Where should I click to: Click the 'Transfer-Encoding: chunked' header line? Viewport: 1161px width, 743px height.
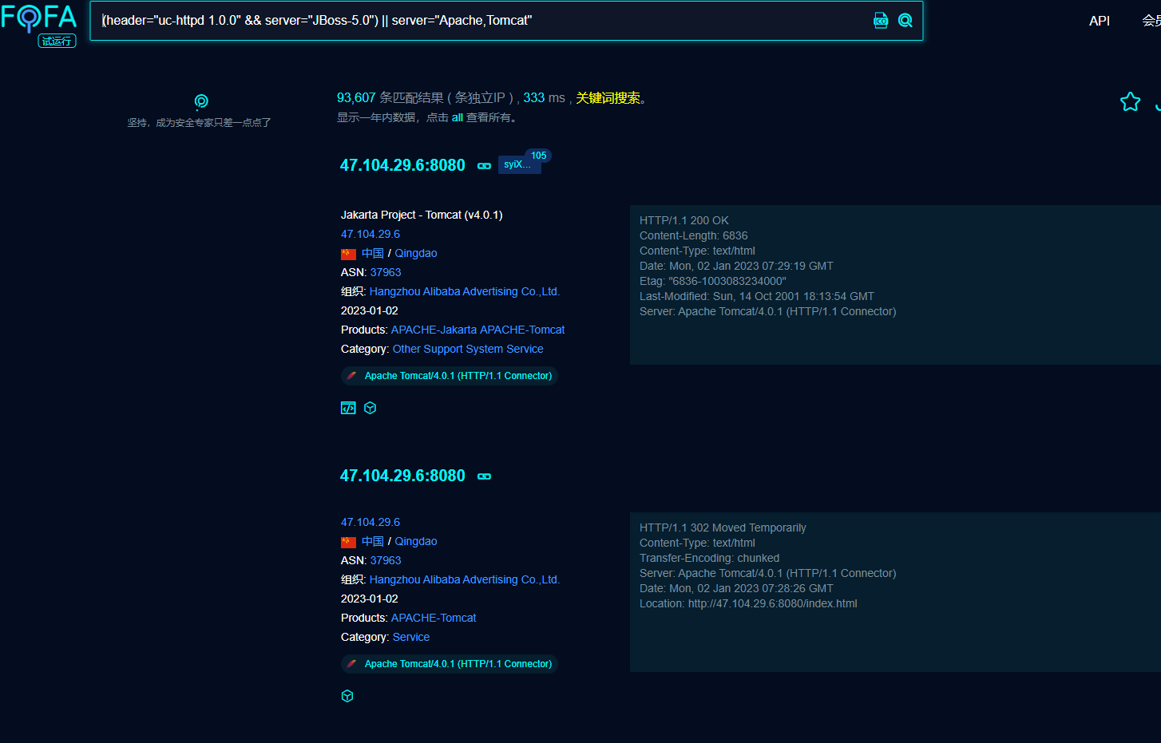pos(710,558)
